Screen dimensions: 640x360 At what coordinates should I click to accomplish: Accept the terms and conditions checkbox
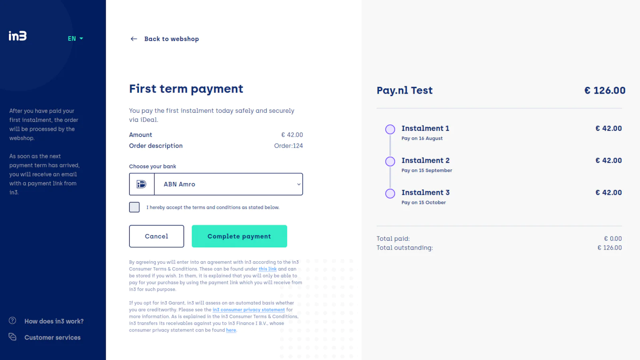point(134,207)
